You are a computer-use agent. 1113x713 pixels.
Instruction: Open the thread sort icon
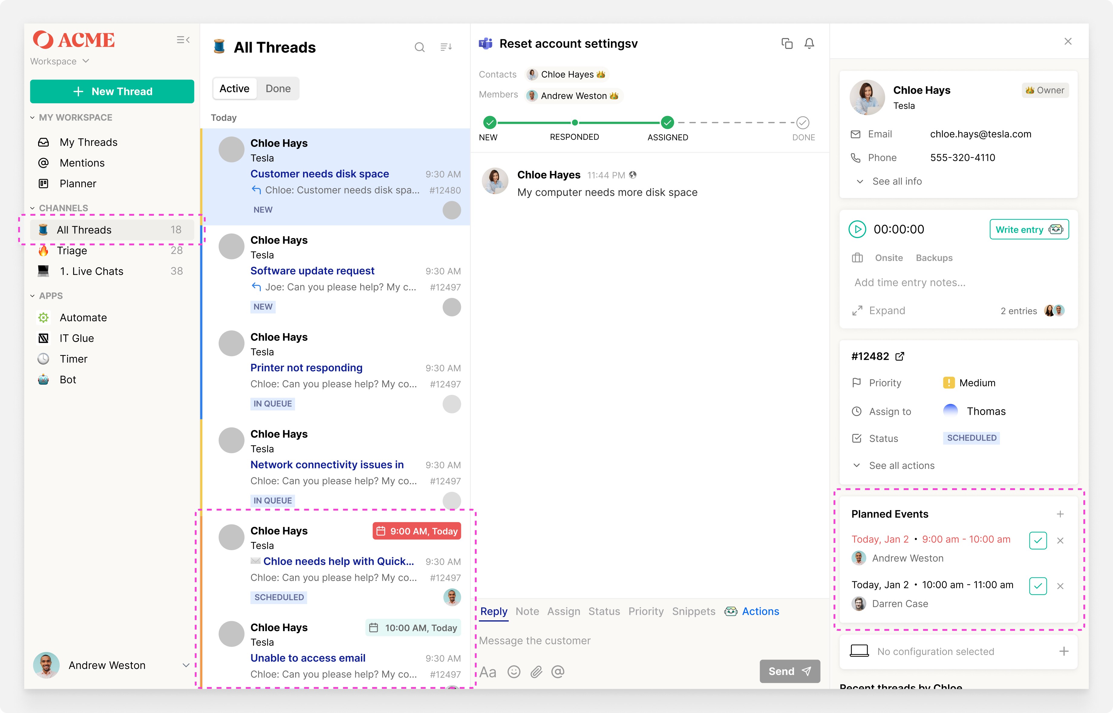pos(446,47)
